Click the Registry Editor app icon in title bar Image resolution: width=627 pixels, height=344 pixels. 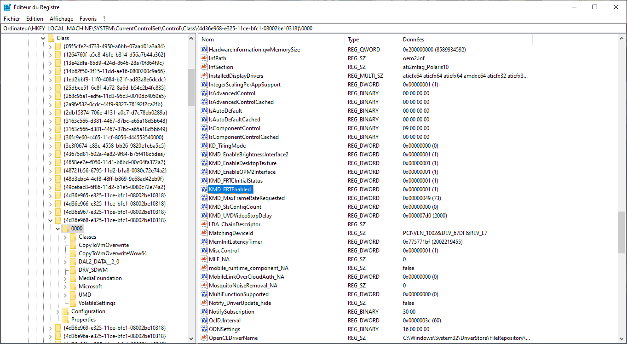tap(7, 7)
